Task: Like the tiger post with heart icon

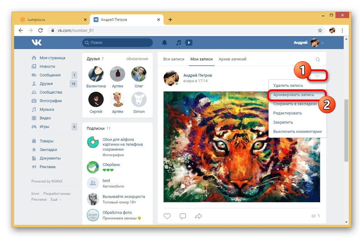Action: coord(167,216)
